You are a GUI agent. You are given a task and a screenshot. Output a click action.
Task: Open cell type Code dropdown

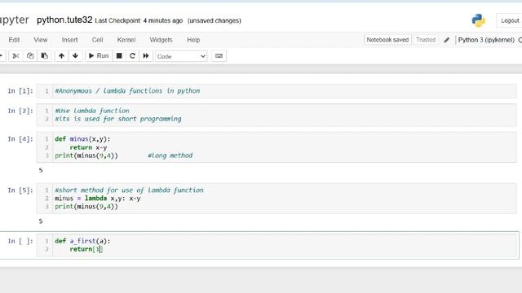(x=181, y=56)
